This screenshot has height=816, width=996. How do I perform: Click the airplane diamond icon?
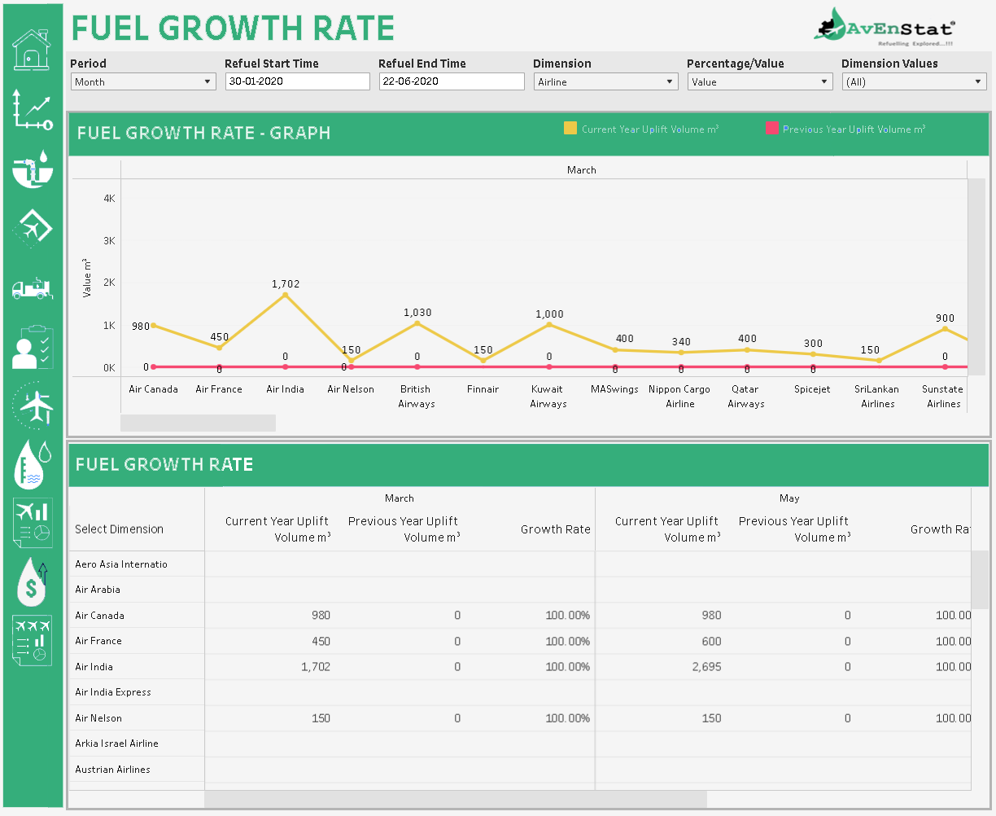point(33,227)
